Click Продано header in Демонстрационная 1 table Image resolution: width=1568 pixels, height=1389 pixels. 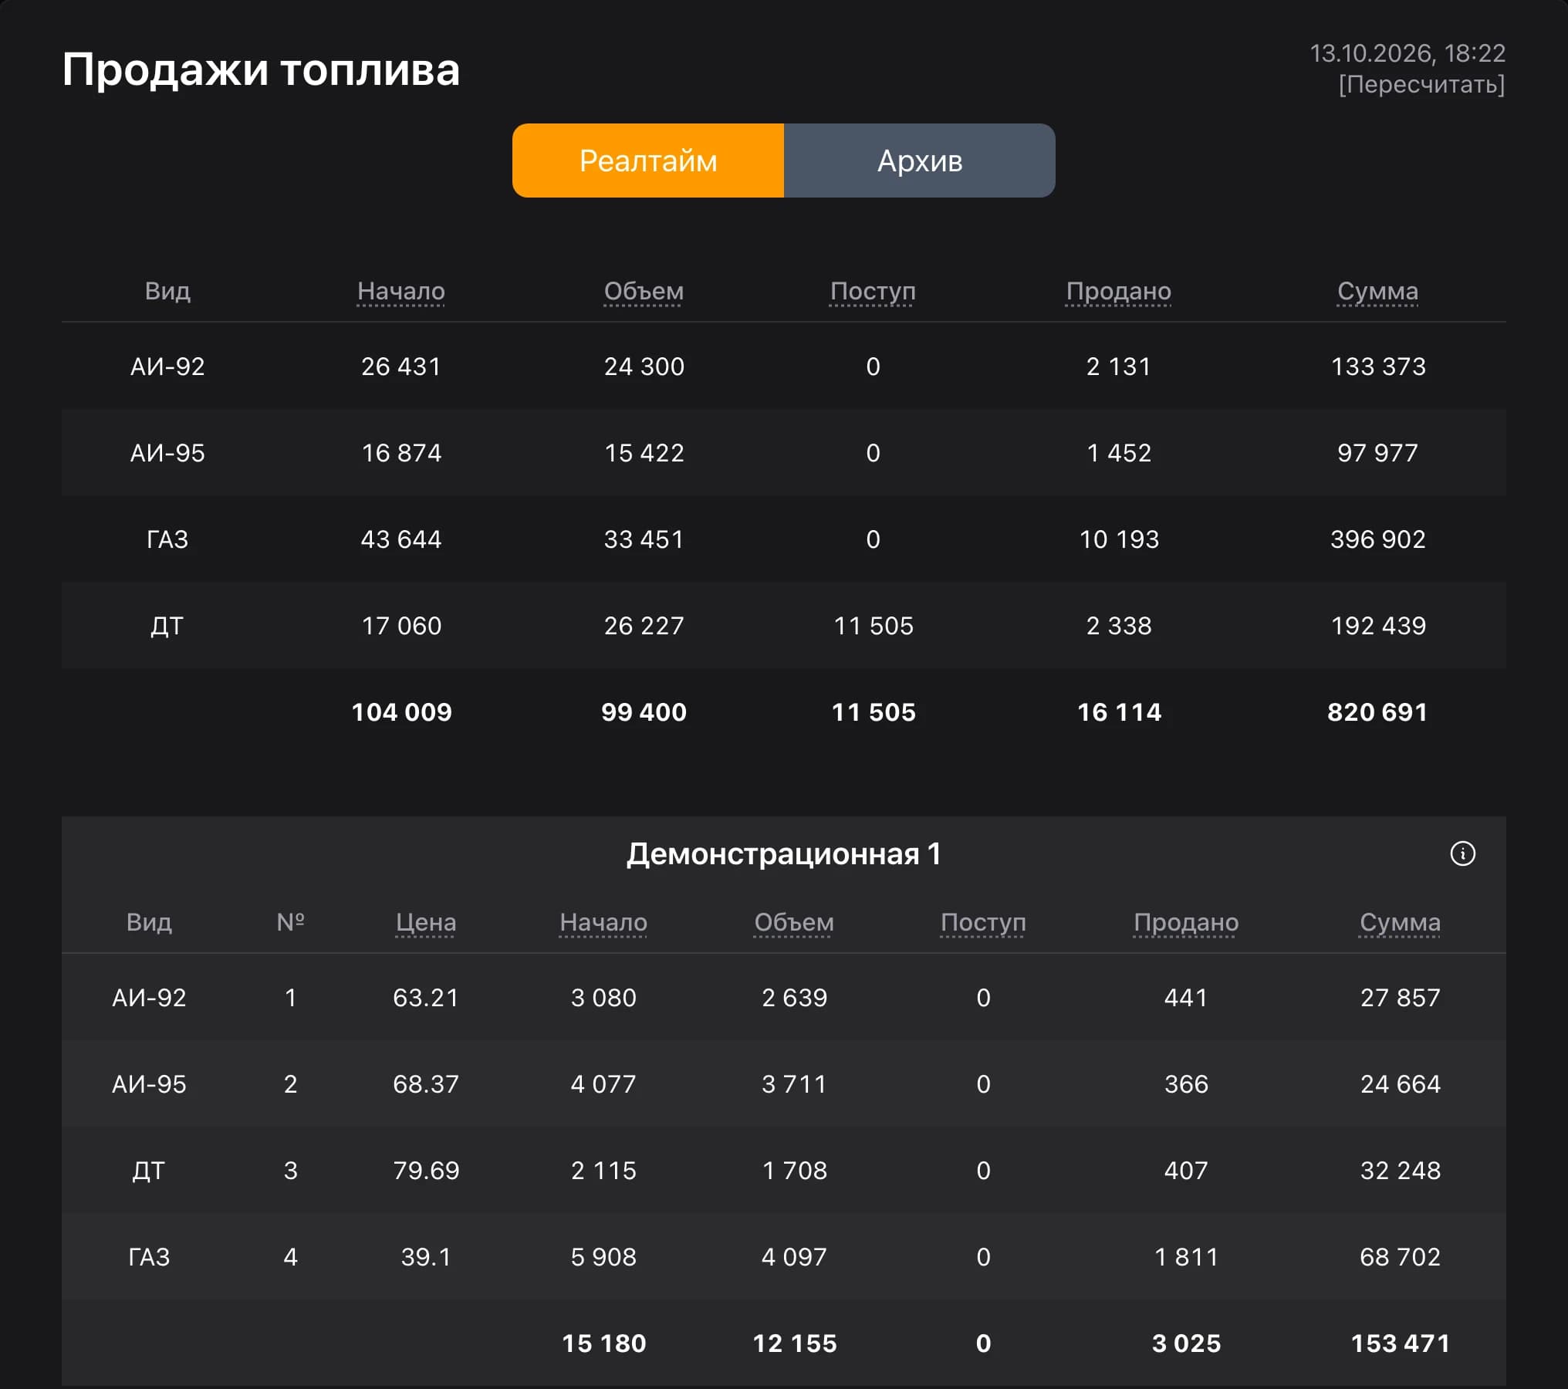point(1186,922)
